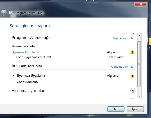
Task: Expand the Algılama ayrıntıları section chevron
Action: pyautogui.click(x=133, y=90)
